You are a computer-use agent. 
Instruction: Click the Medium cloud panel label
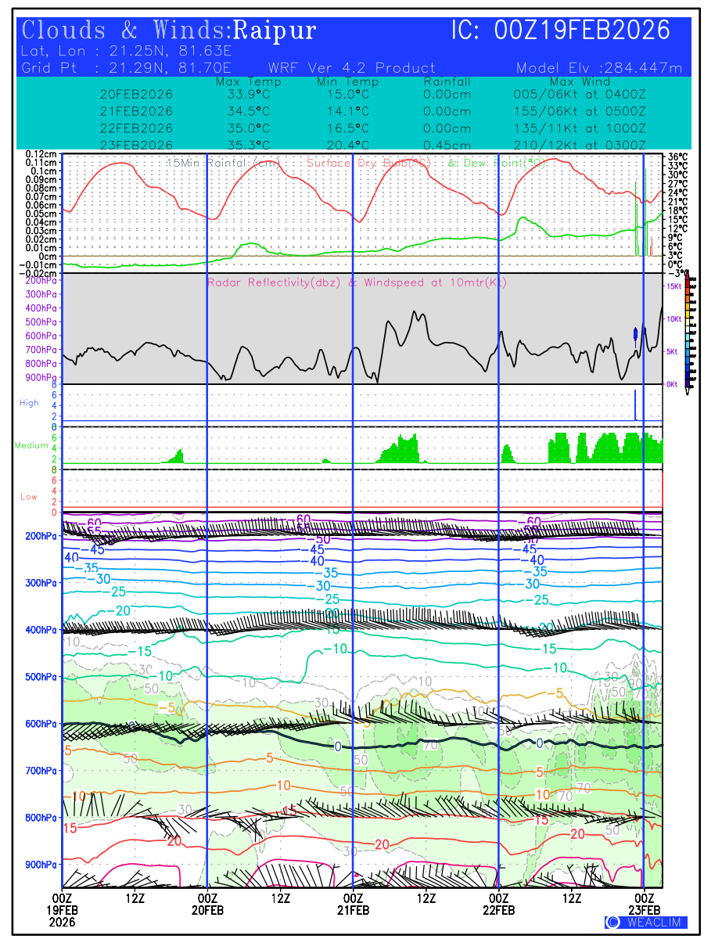(x=31, y=446)
